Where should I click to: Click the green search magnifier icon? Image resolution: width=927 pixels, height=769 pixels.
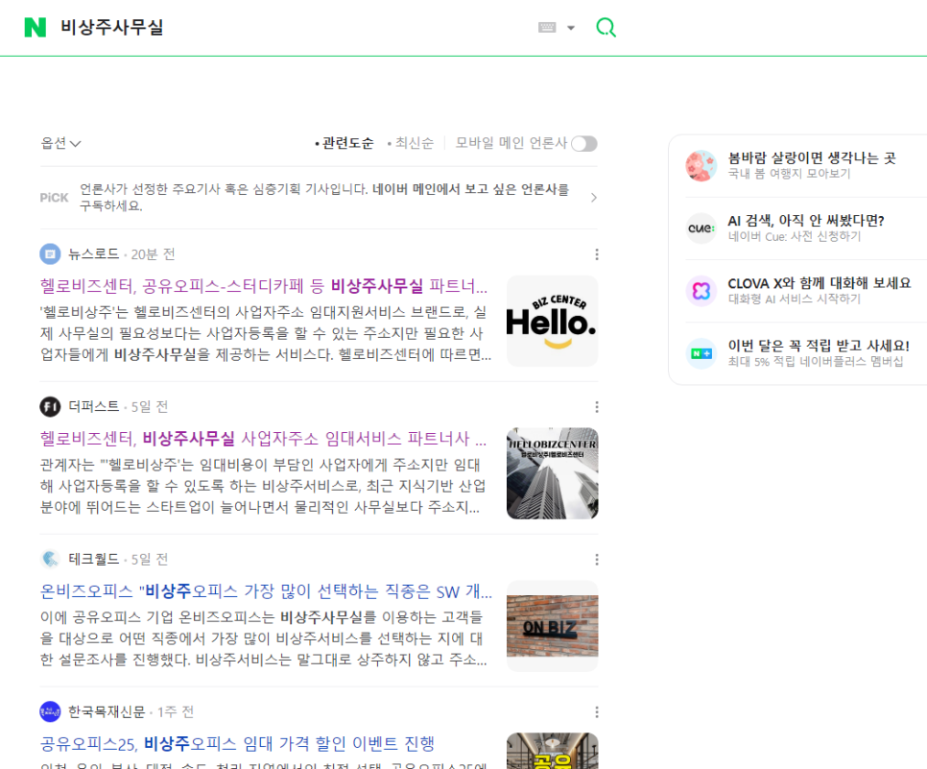coord(606,27)
